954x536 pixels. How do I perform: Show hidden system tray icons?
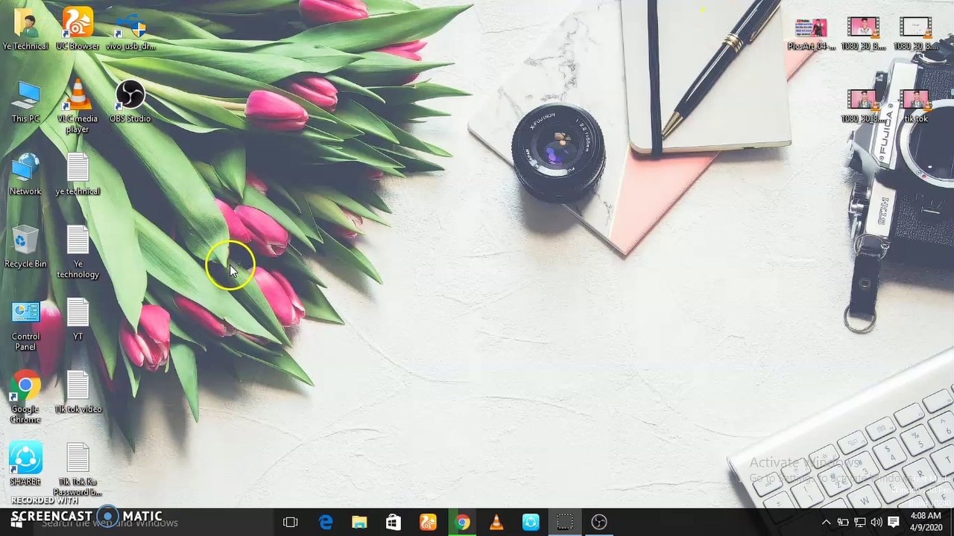pos(826,523)
